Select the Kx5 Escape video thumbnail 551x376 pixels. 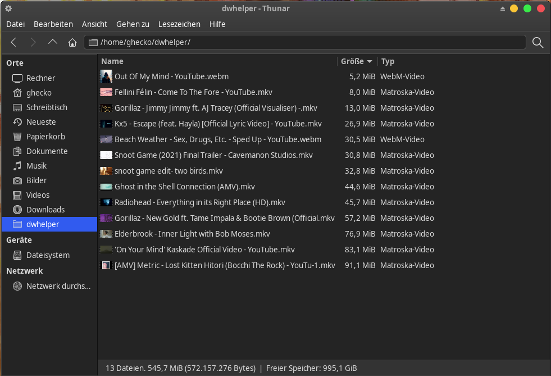coord(106,124)
